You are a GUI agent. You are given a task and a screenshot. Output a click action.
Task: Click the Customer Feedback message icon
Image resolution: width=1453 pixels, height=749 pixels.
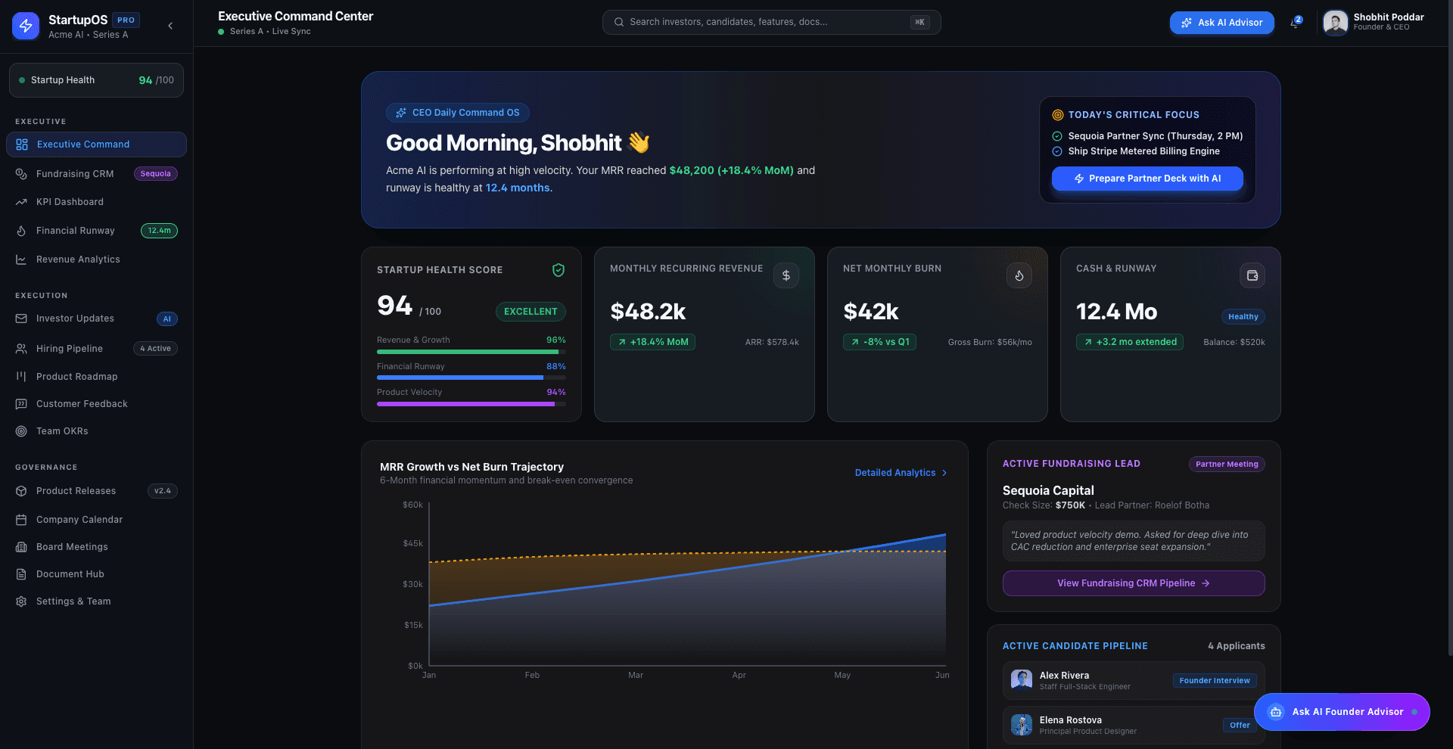click(21, 404)
